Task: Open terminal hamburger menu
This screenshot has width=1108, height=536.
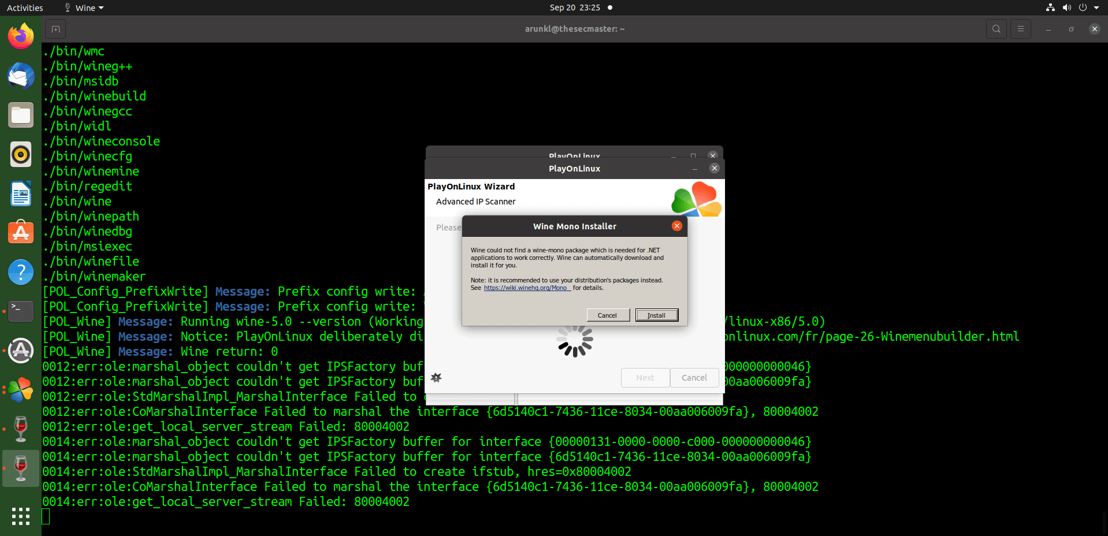Action: (1021, 29)
